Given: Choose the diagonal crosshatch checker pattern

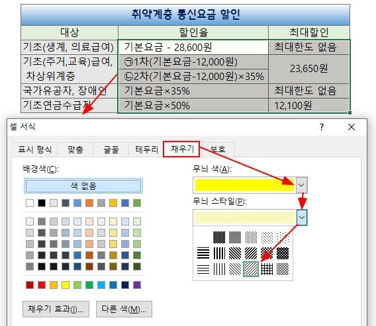Looking at the screenshot, I should (x=267, y=253).
